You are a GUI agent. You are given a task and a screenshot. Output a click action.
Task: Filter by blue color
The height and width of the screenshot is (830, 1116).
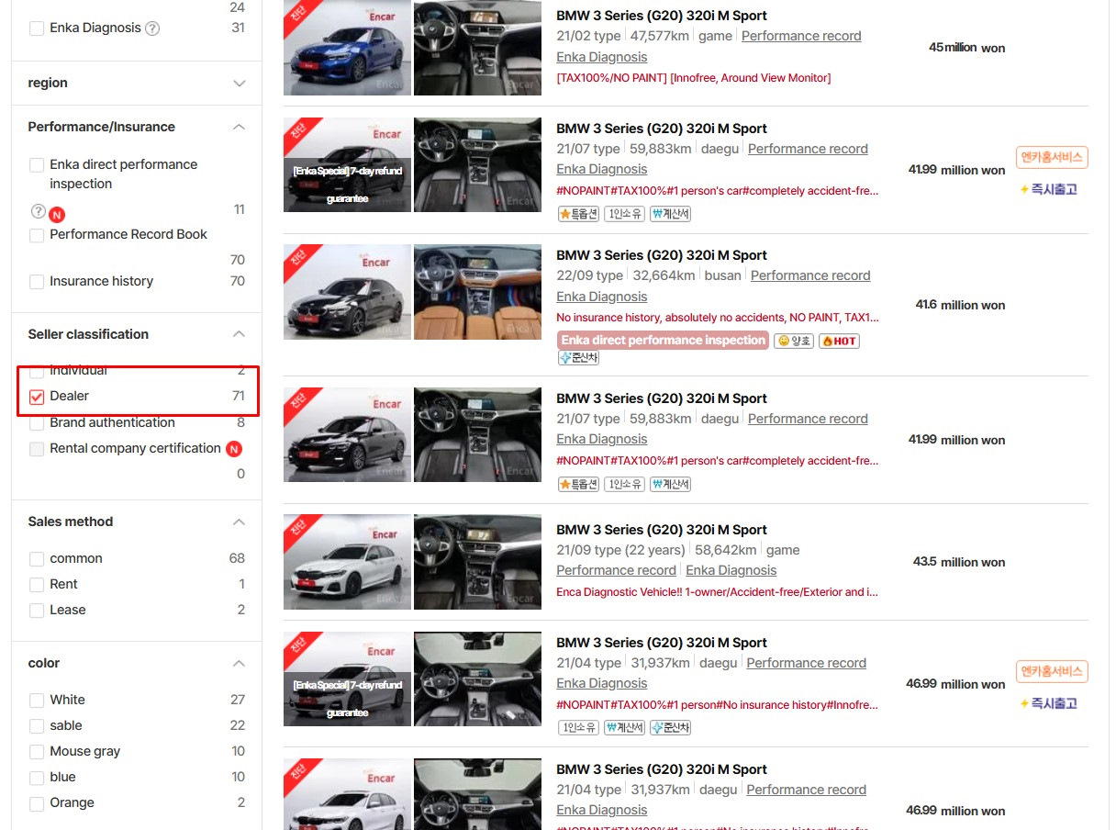pyautogui.click(x=37, y=778)
